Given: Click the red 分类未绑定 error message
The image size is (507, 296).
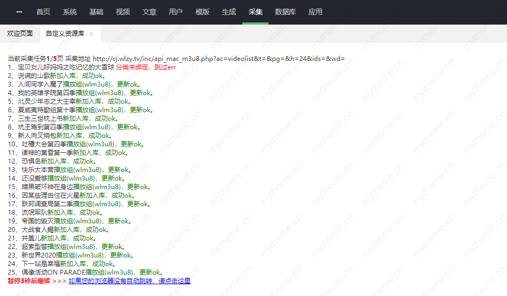Looking at the screenshot, I should point(134,67).
